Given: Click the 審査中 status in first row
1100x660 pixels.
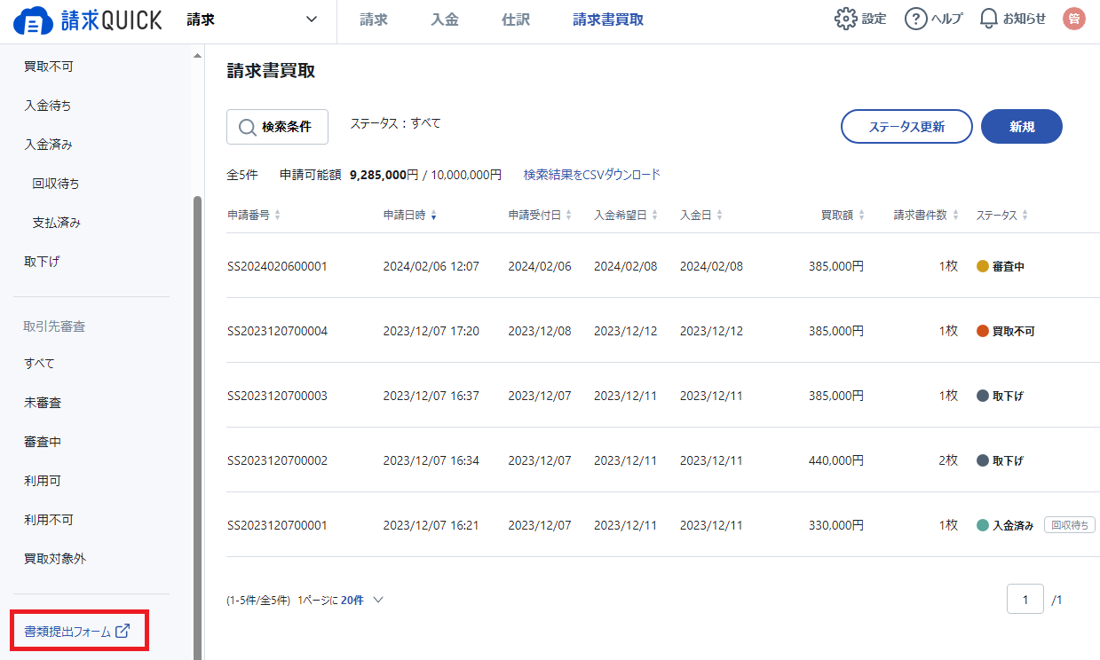Looking at the screenshot, I should click(x=1001, y=266).
